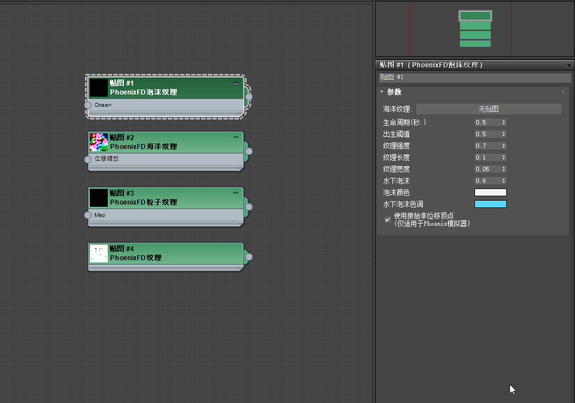This screenshot has height=403, width=575.
Task: Click the second node in navigator minimap
Action: click(x=475, y=26)
